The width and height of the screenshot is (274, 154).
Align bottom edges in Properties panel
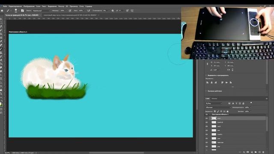pyautogui.click(x=231, y=83)
